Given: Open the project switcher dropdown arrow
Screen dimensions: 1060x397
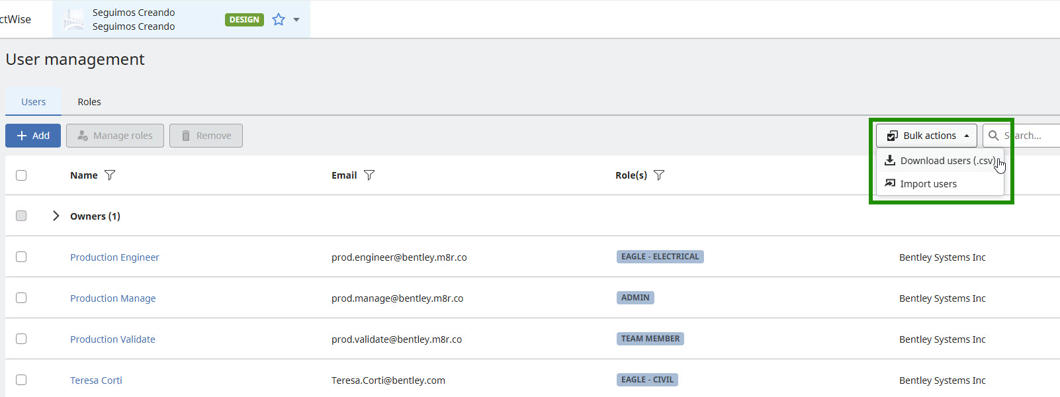Looking at the screenshot, I should 296,20.
